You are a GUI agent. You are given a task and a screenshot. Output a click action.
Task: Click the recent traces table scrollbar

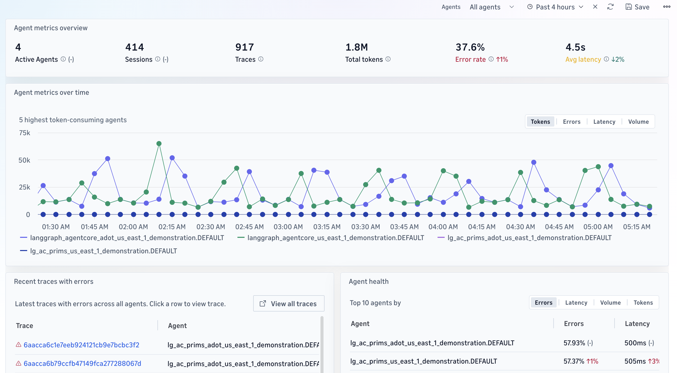pyautogui.click(x=322, y=345)
